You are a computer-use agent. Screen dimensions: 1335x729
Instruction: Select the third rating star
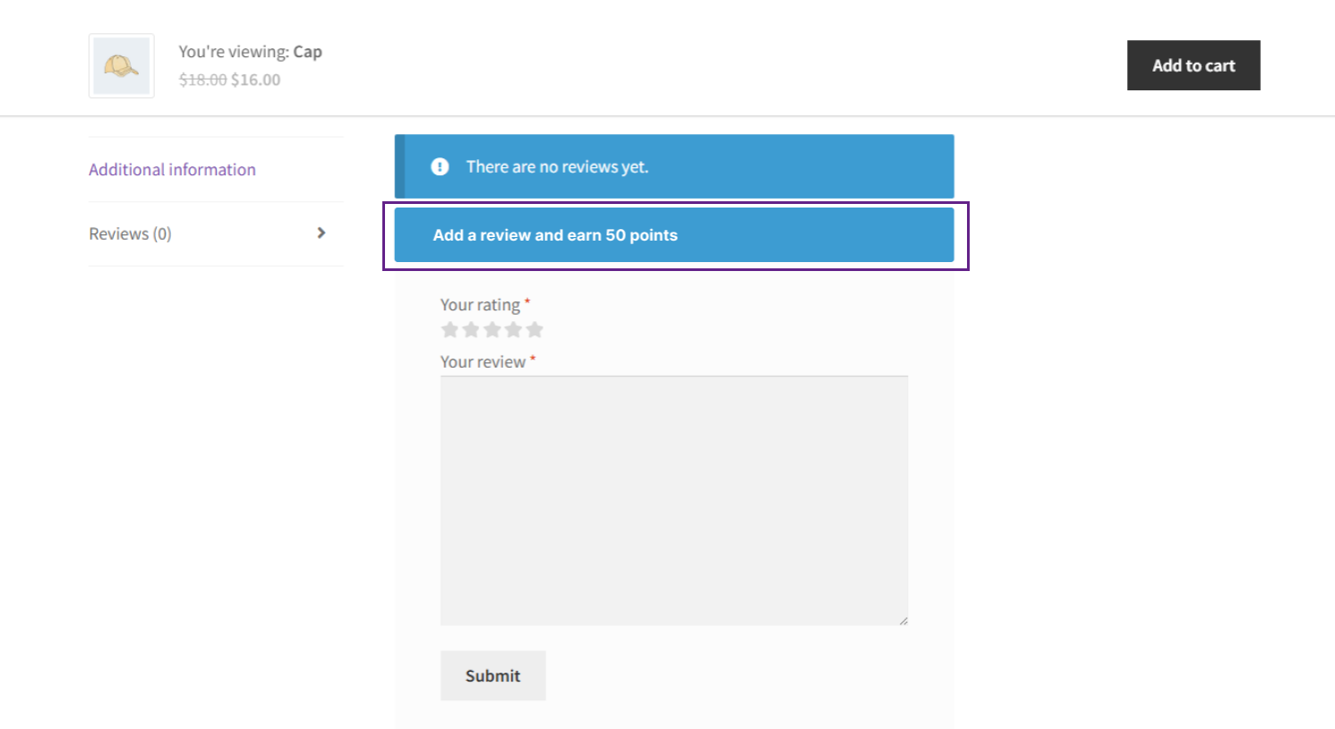click(x=492, y=330)
